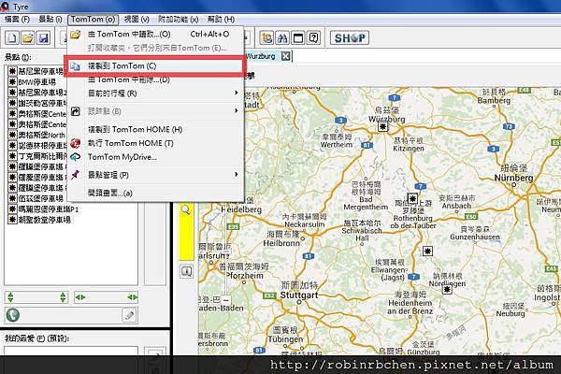Close the Wurzburg tab
561x374 pixels.
pos(285,56)
